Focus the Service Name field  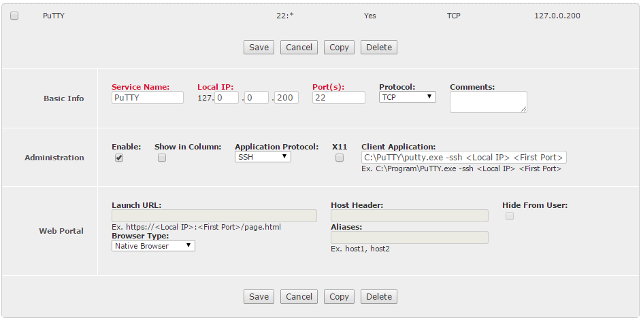pyautogui.click(x=148, y=98)
